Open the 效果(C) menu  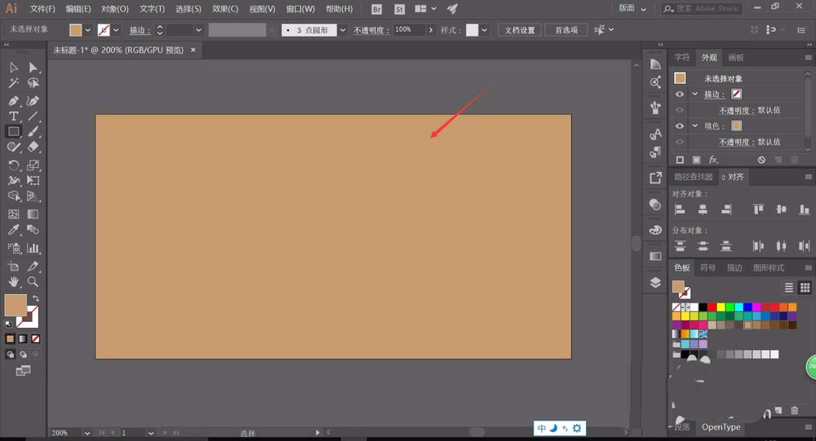click(x=225, y=9)
